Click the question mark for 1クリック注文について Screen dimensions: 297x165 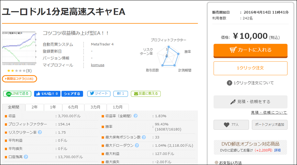click(x=229, y=83)
